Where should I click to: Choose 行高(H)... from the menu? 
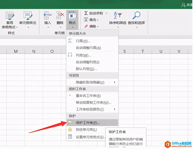(x=92, y=41)
